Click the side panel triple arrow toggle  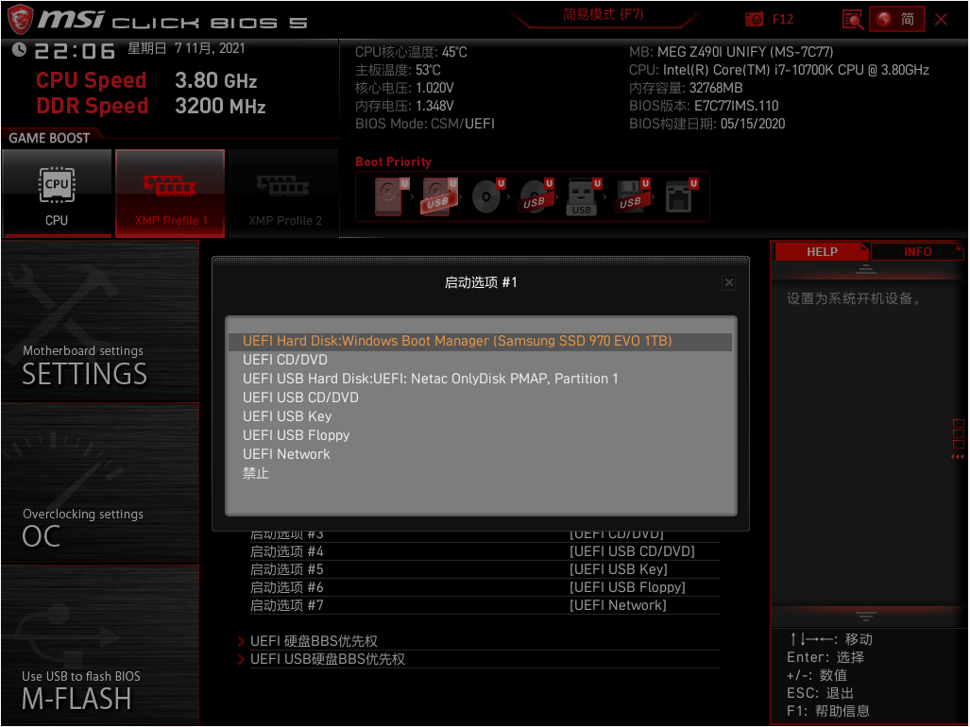958,457
